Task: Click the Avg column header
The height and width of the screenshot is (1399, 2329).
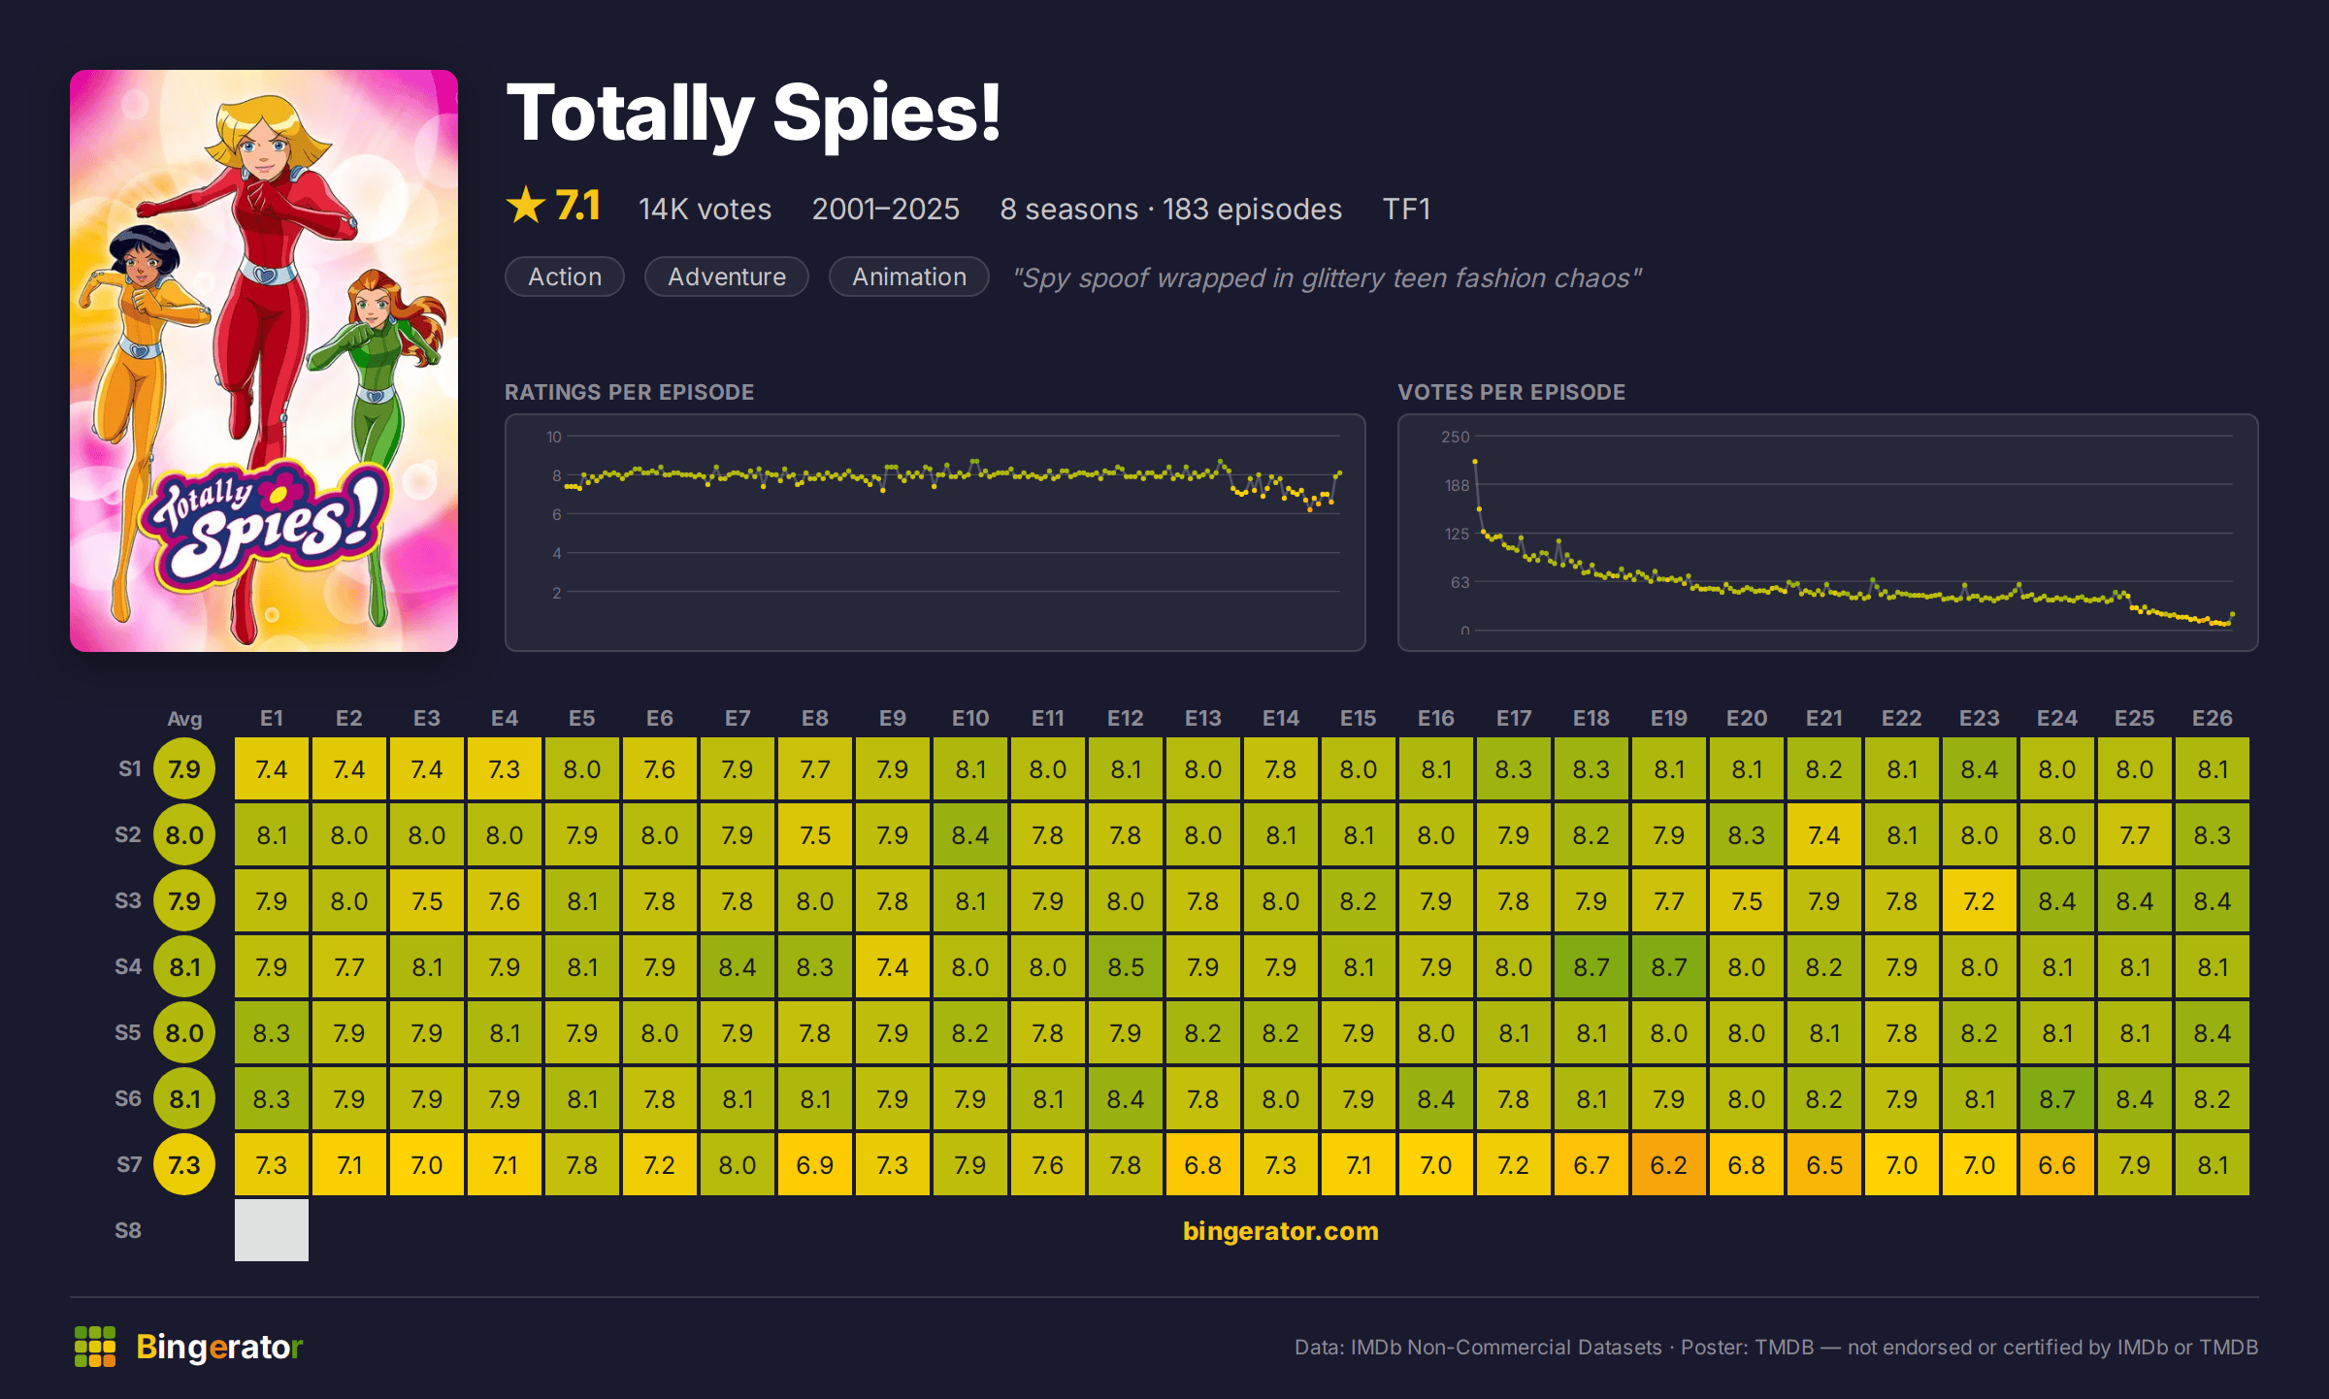Action: pos(184,719)
